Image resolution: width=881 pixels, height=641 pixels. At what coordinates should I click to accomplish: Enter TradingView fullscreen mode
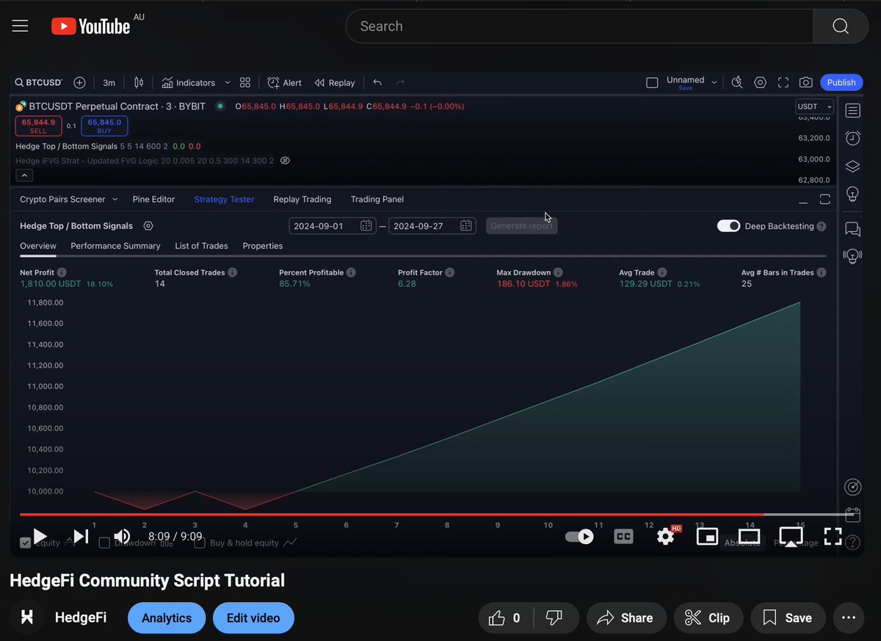[x=783, y=83]
